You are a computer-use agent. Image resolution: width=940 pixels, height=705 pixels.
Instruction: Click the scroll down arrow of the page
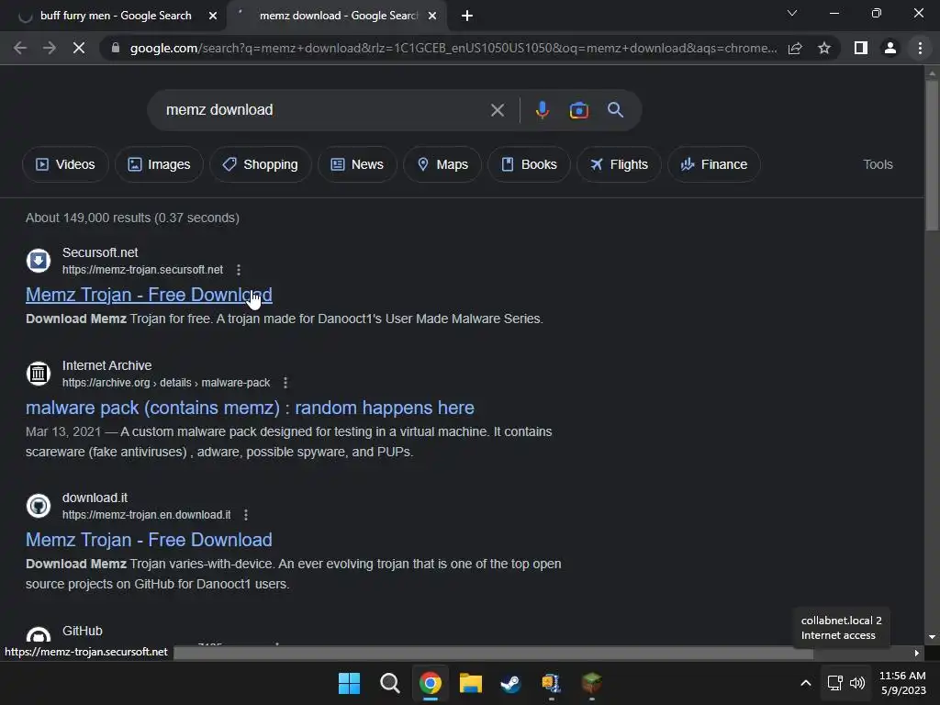point(932,637)
